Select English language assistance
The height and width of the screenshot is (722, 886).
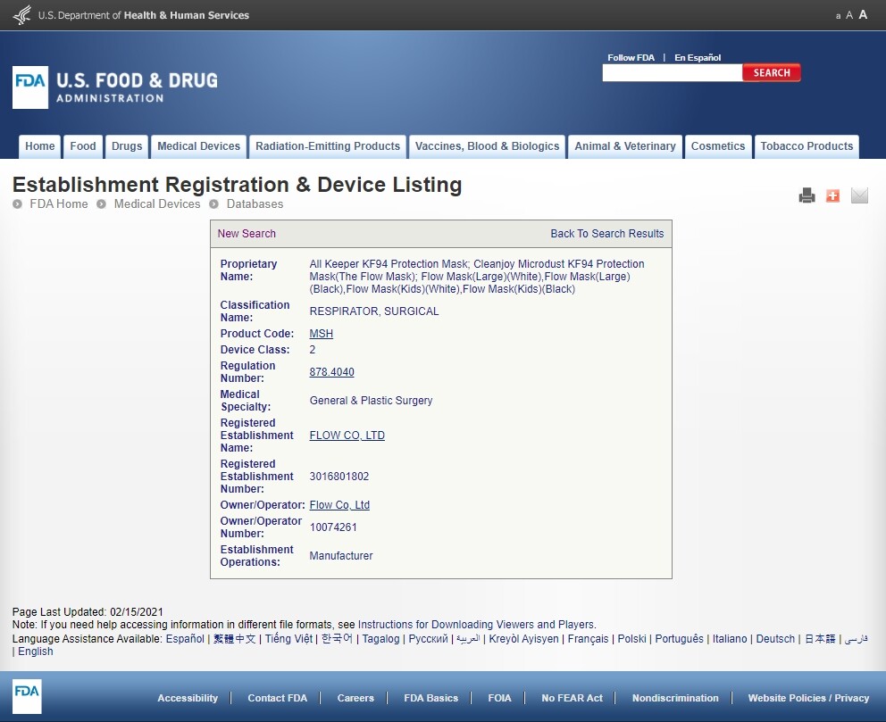click(36, 651)
